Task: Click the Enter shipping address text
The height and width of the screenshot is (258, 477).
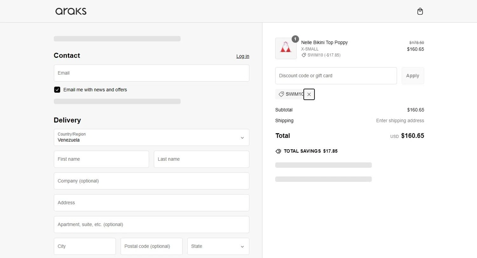Action: coord(400,121)
